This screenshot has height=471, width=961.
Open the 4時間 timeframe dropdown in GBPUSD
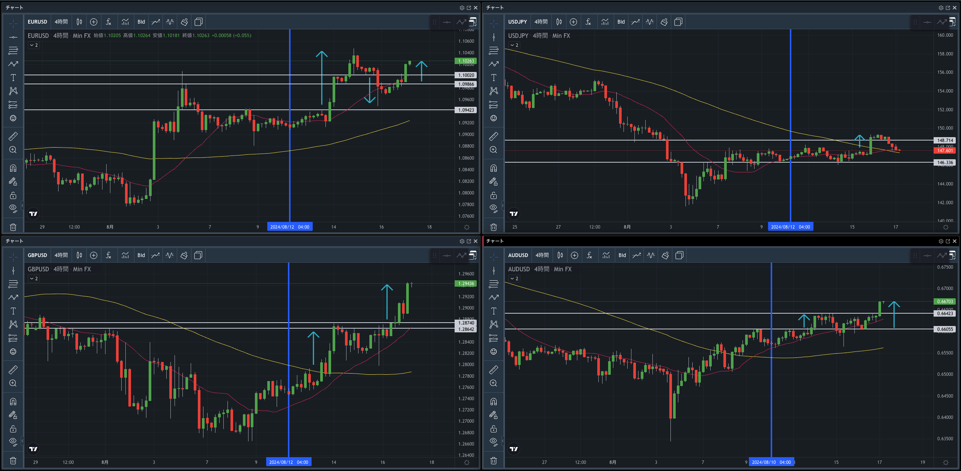click(61, 255)
